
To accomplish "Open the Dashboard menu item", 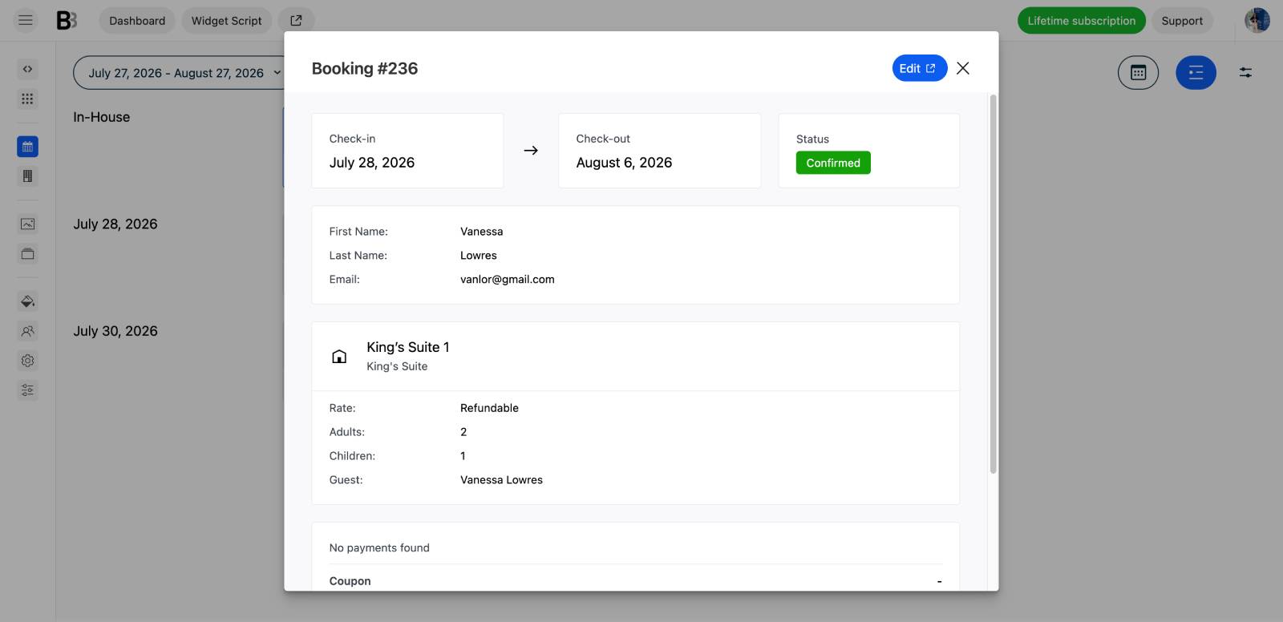I will click(x=137, y=21).
